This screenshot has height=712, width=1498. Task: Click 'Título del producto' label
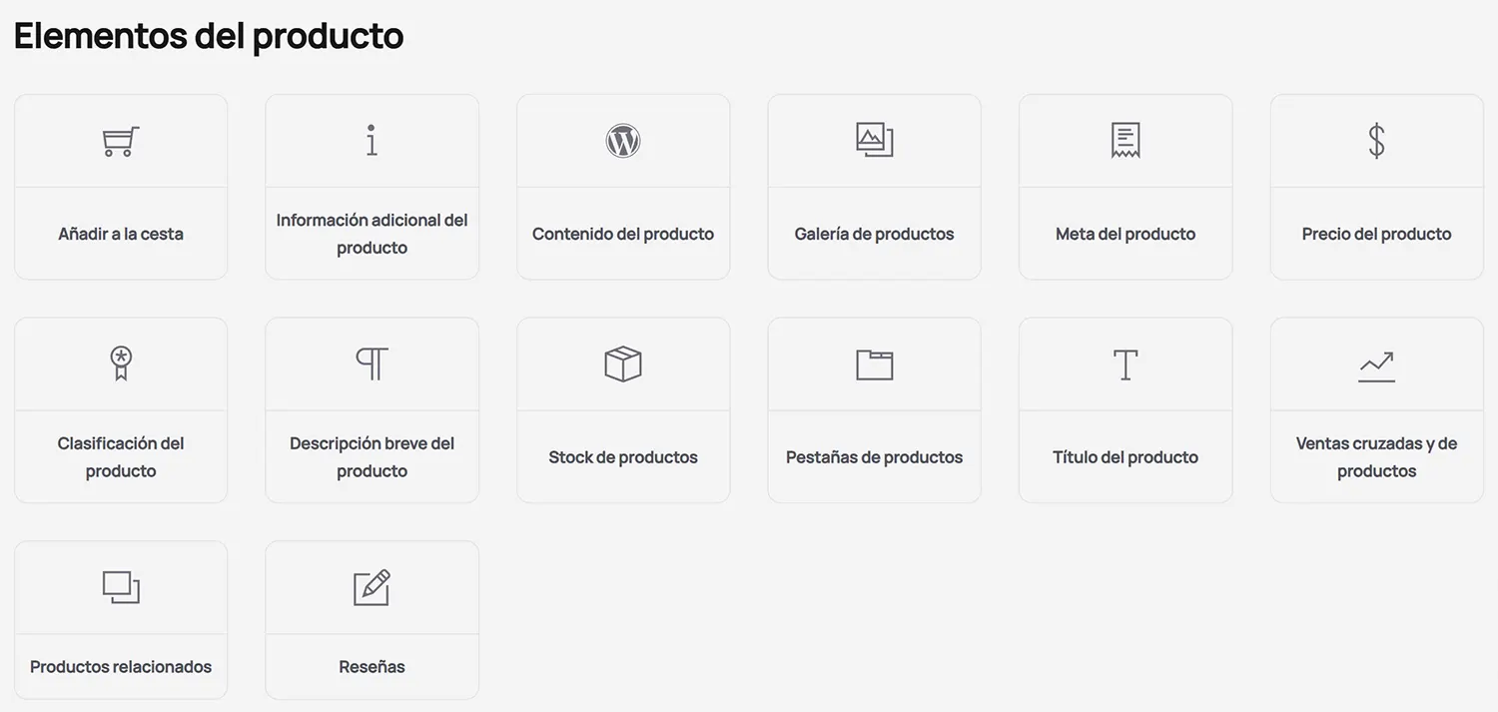(1125, 457)
